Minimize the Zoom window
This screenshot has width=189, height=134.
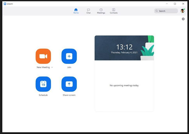pyautogui.click(x=167, y=4)
